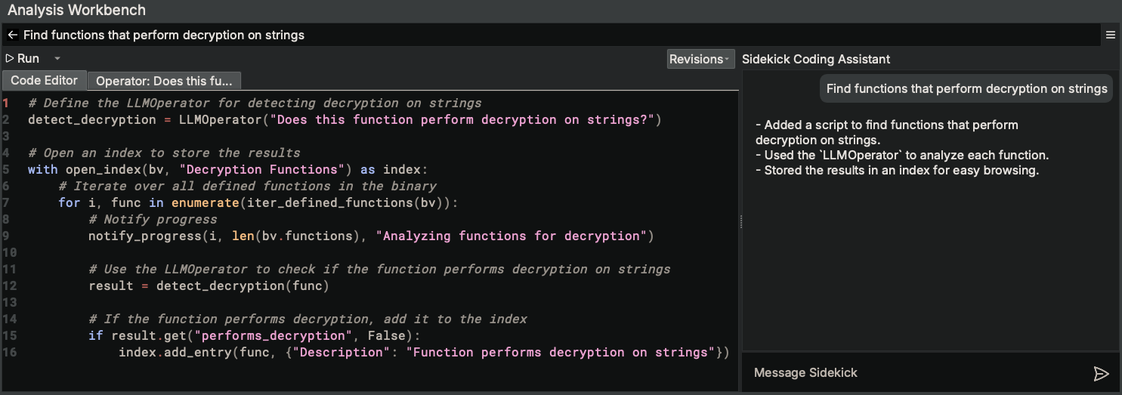1122x395 pixels.
Task: Open the "Operator: Does this fu..." tab
Action: click(x=164, y=81)
